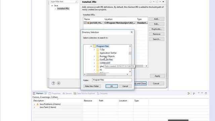Expand the Business Objects folder node
The height and width of the screenshot is (121, 215).
coord(94,56)
